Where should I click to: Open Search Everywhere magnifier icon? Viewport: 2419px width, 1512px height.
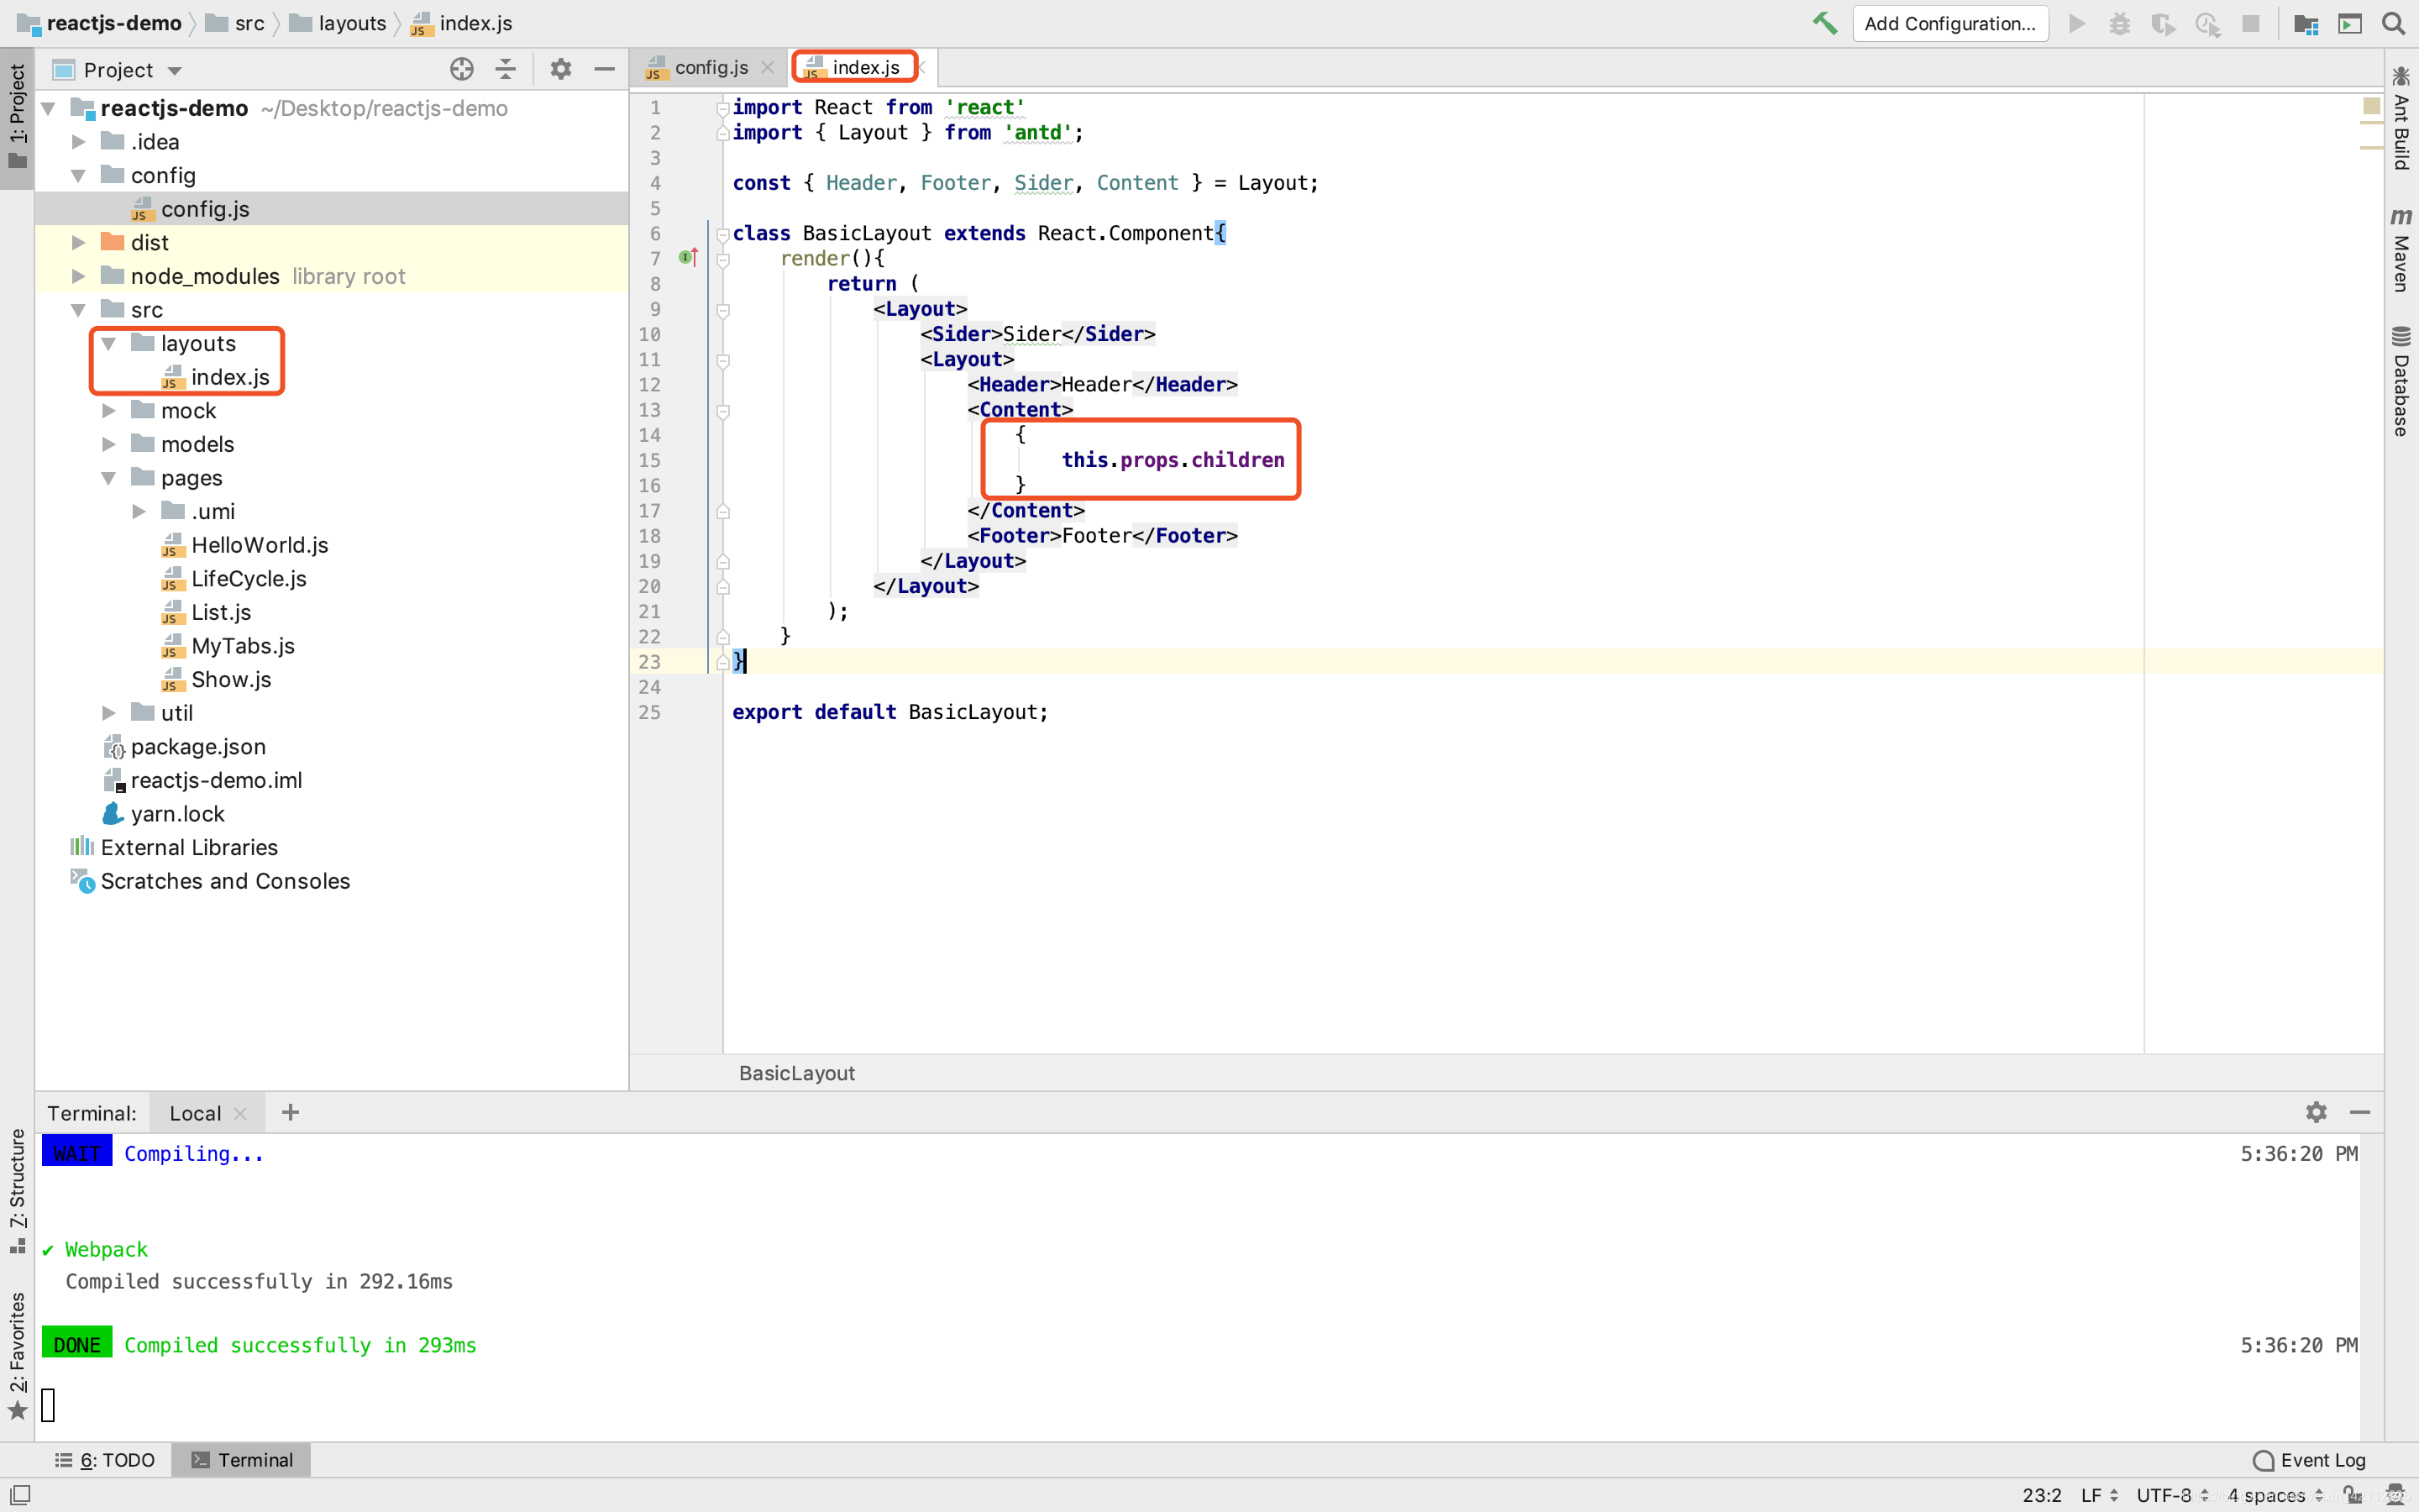(2393, 23)
